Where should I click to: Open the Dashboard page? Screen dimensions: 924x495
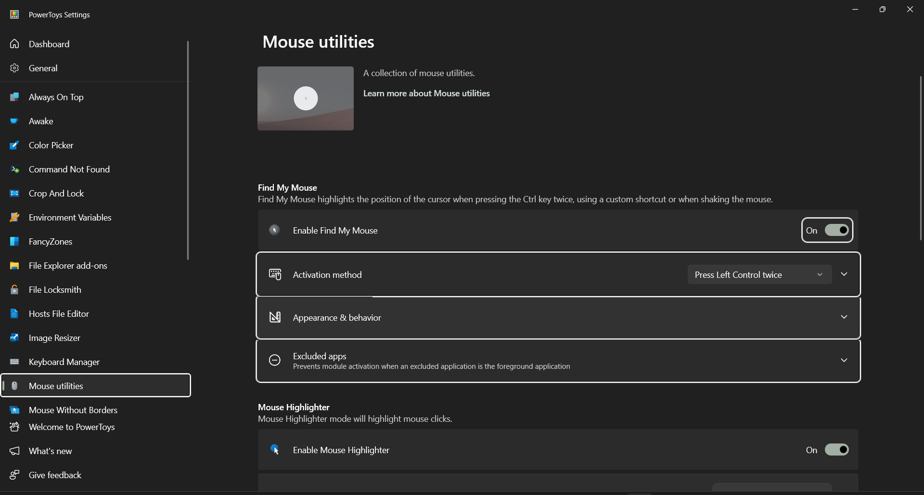49,44
